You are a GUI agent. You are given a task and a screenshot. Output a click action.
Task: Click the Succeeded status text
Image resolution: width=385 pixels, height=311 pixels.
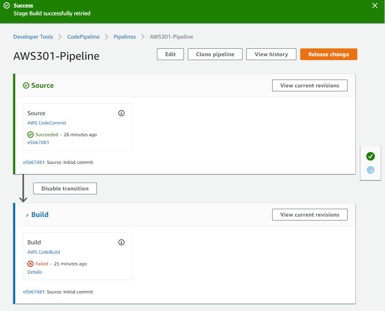pos(46,135)
